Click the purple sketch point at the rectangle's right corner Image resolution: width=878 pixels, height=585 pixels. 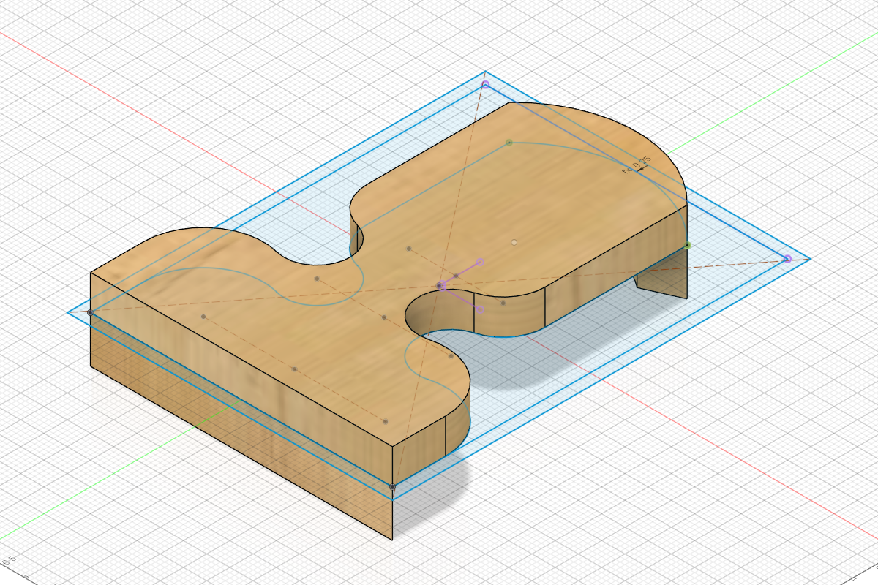(x=787, y=259)
